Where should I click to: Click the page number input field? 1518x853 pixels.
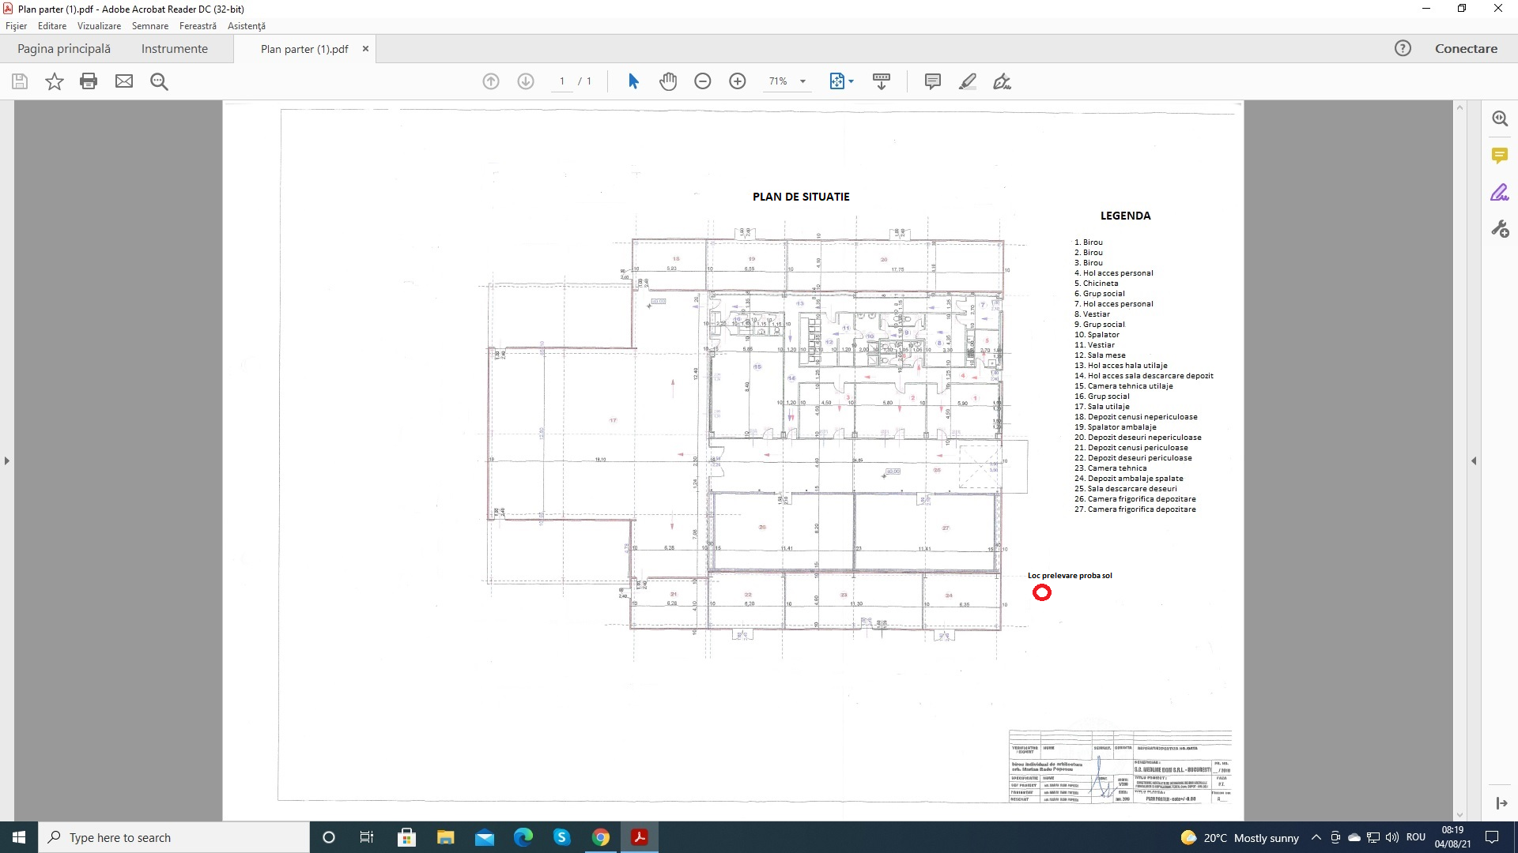[x=562, y=81]
